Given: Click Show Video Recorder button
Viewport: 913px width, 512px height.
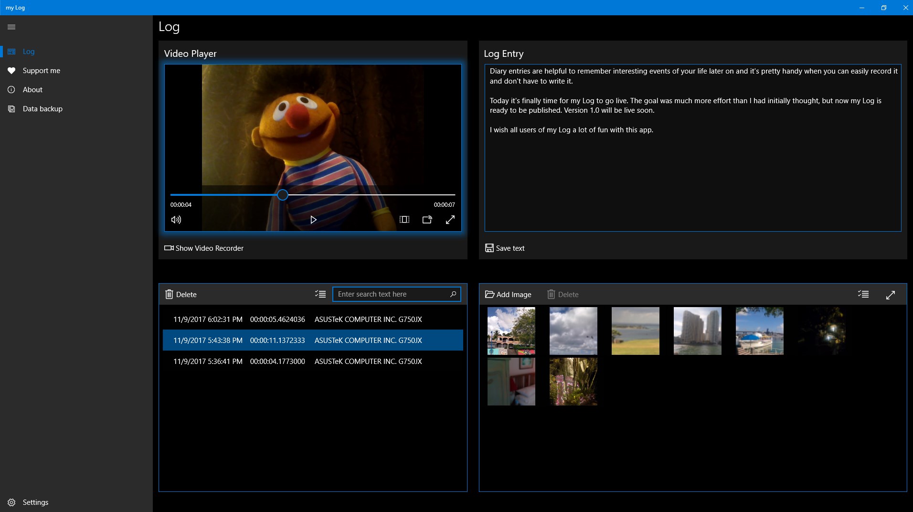Looking at the screenshot, I should (x=204, y=248).
